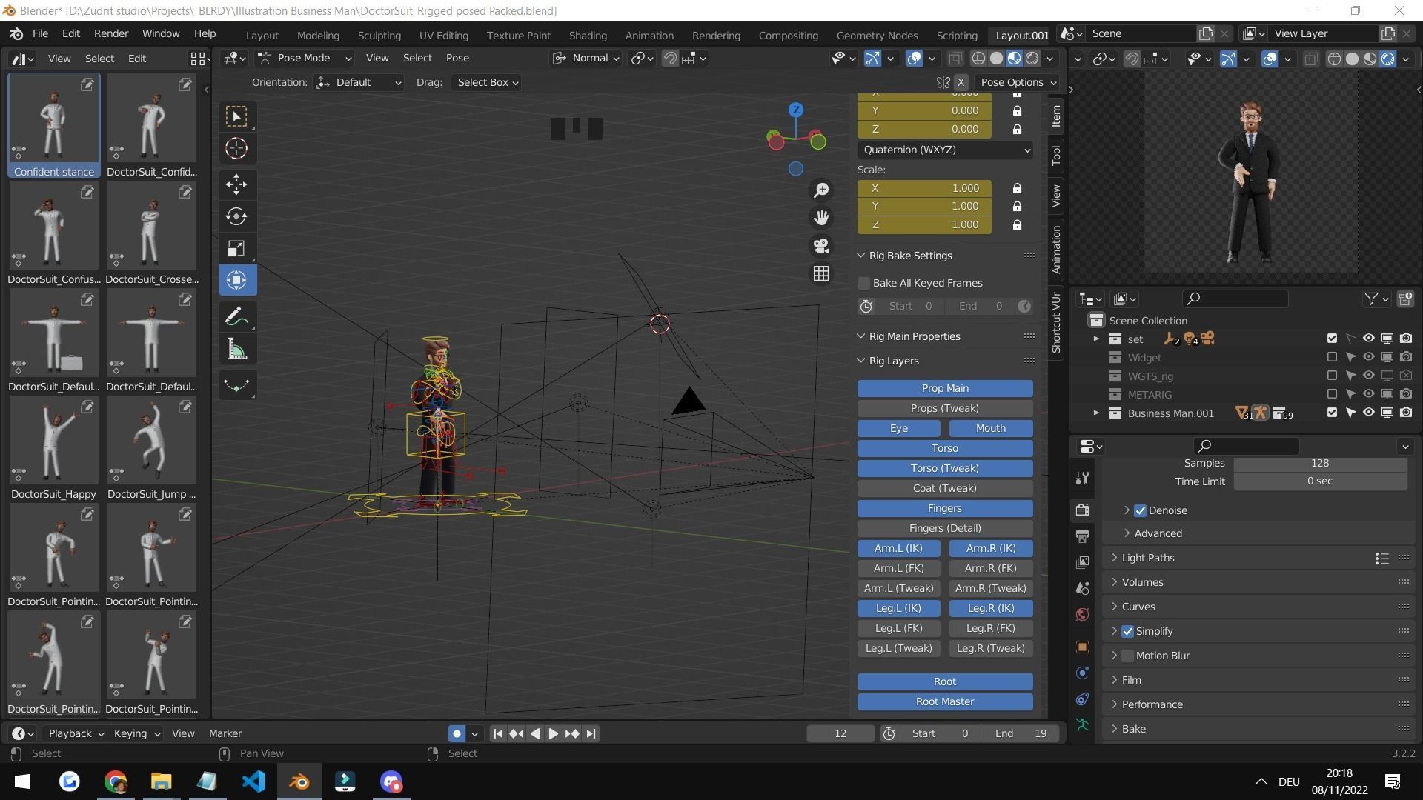Open the Object properties tab icon
Viewport: 1423px width, 800px height.
[x=1083, y=647]
